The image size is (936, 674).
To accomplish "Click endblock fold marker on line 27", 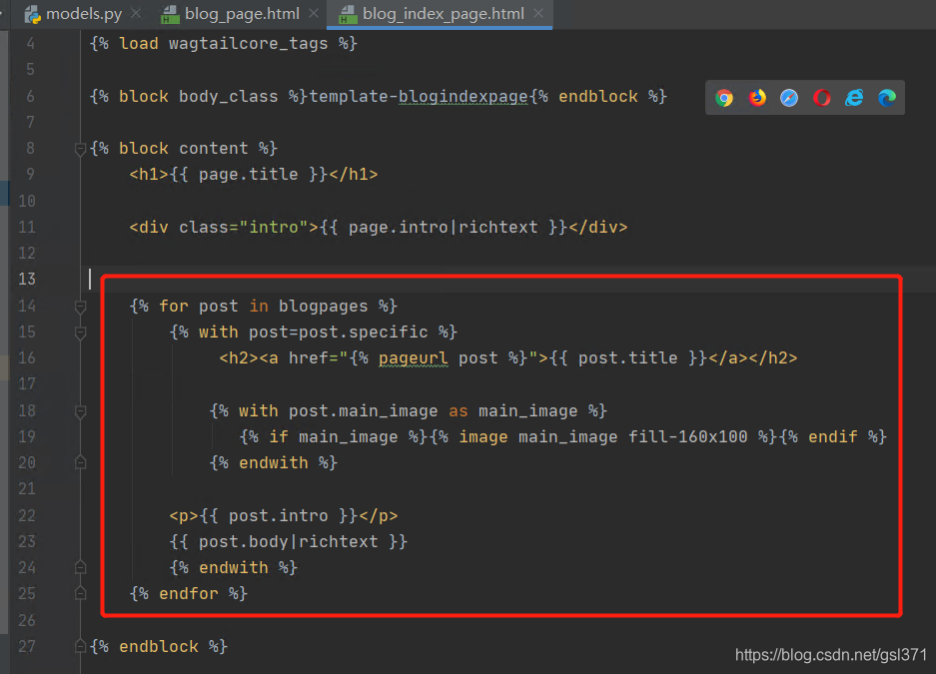I will tap(81, 646).
